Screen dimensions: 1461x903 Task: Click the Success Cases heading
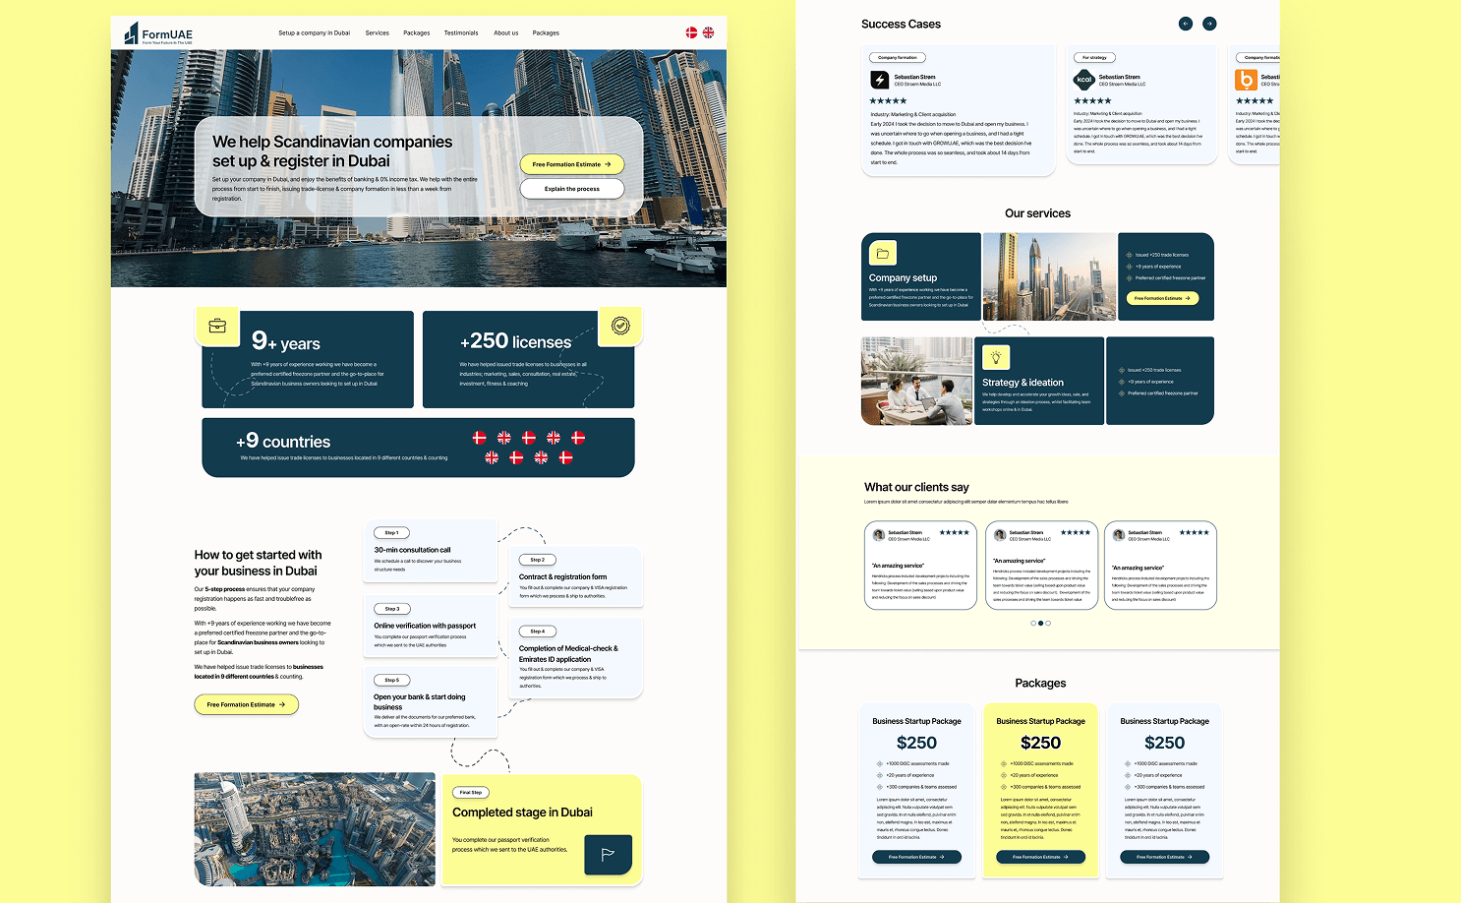901,24
